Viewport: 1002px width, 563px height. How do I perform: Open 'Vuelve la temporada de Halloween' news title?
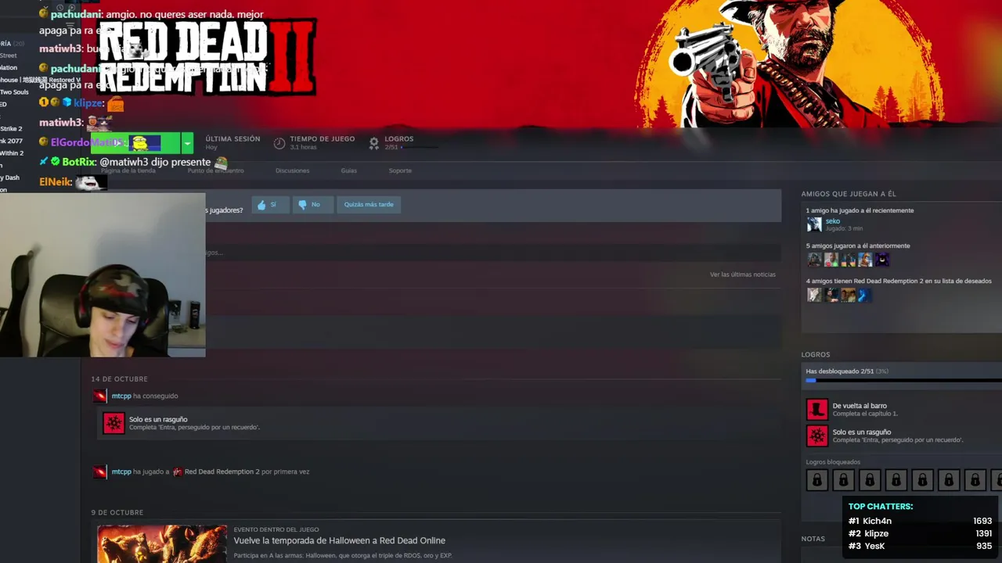[339, 540]
